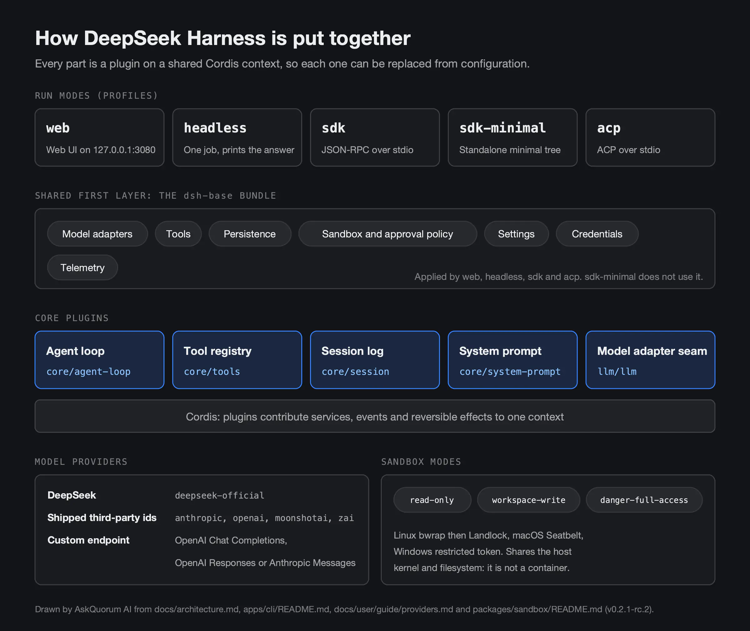
Task: Click the web run mode card
Action: click(x=99, y=137)
